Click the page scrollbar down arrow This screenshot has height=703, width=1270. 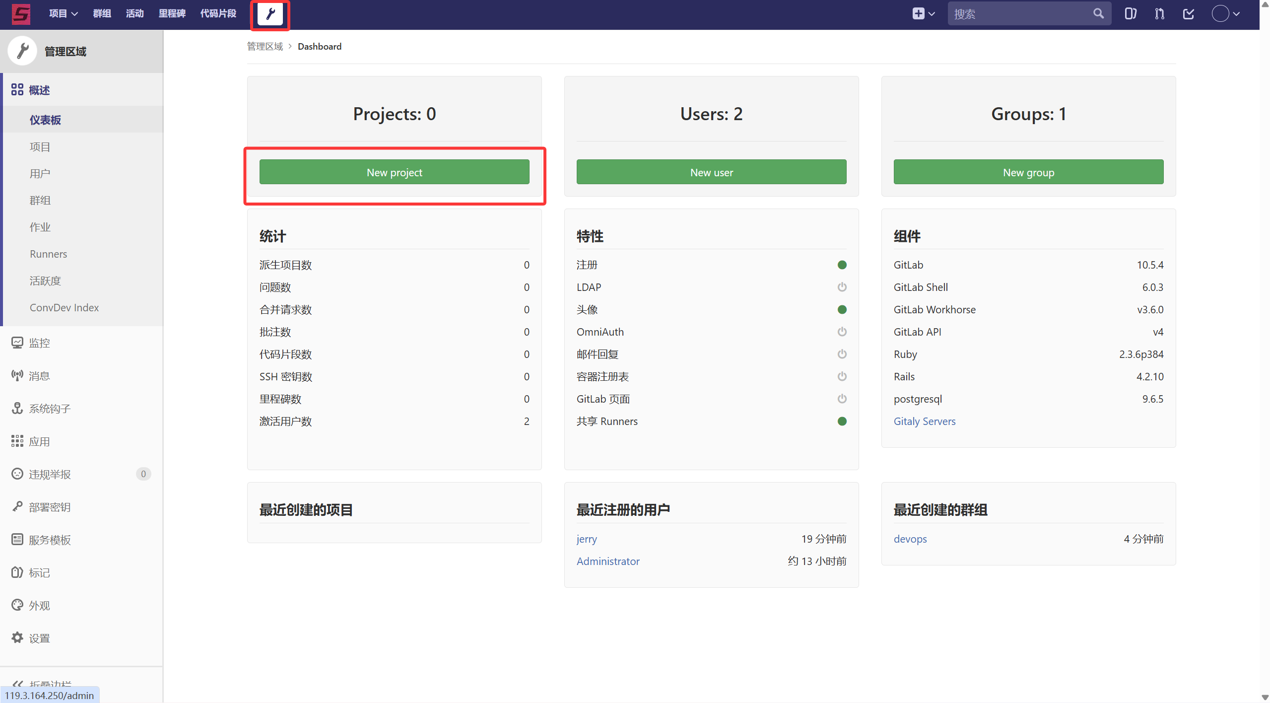(1265, 697)
